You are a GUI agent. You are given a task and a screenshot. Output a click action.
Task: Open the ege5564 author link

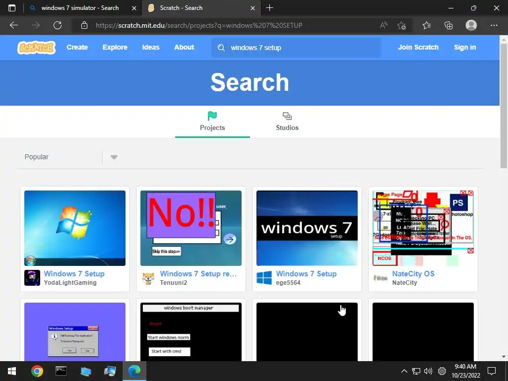click(x=288, y=282)
